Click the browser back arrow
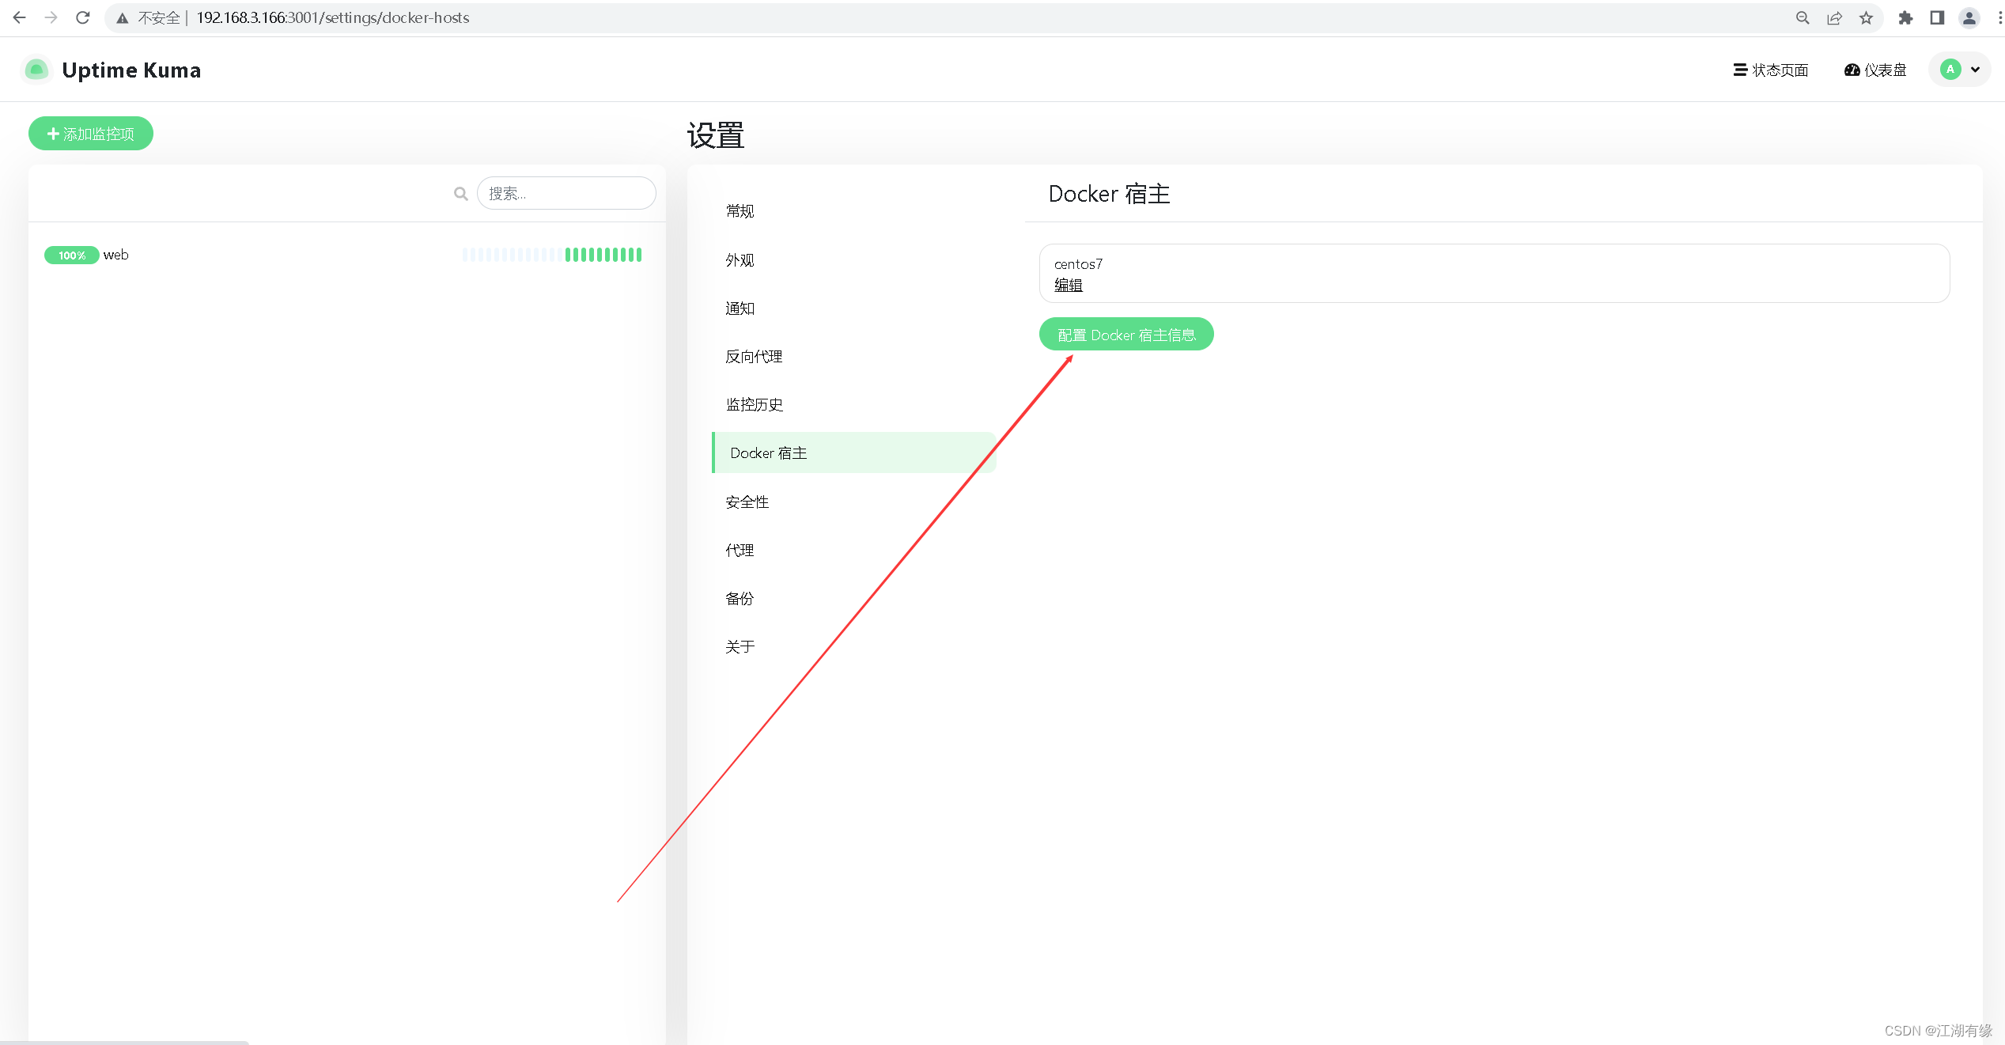Image resolution: width=2005 pixels, height=1045 pixels. coord(20,17)
